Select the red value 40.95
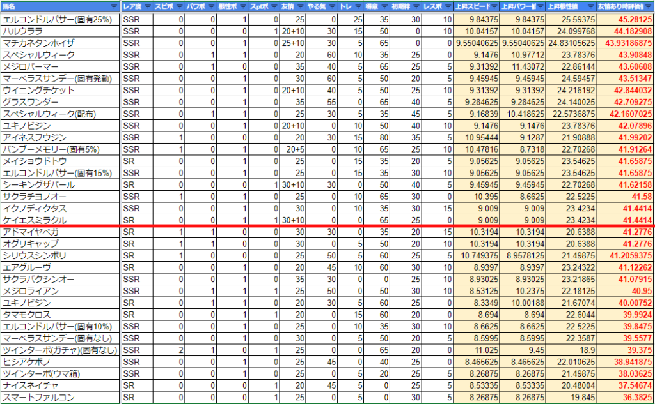 coord(641,291)
